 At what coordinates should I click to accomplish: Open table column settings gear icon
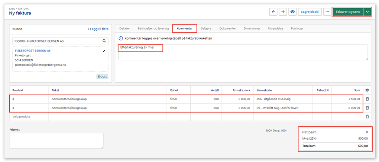[367, 90]
